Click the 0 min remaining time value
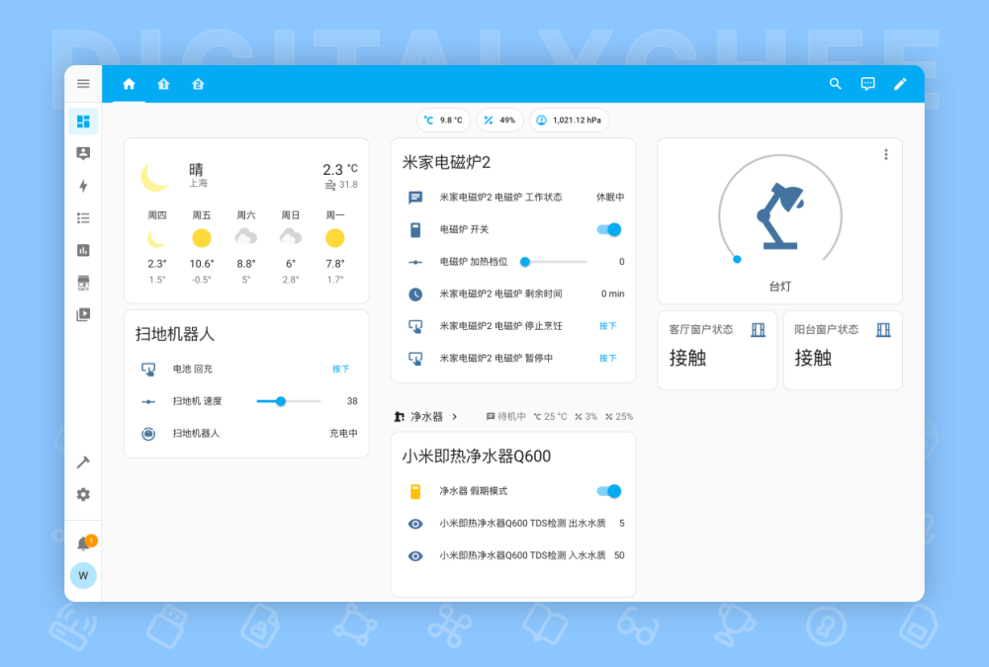Screen dimensions: 989x667 point(612,293)
